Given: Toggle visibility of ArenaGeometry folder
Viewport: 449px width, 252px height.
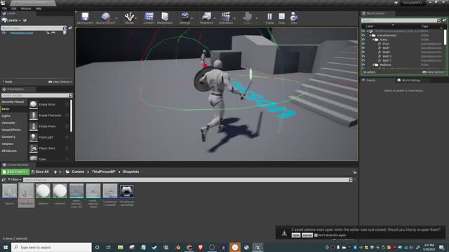Looking at the screenshot, I should coord(363,36).
